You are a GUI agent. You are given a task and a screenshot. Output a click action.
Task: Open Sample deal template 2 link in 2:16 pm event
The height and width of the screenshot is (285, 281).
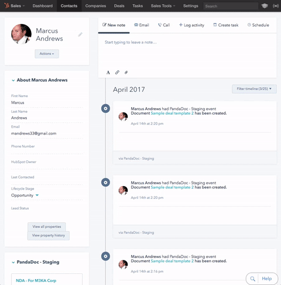tap(172, 261)
